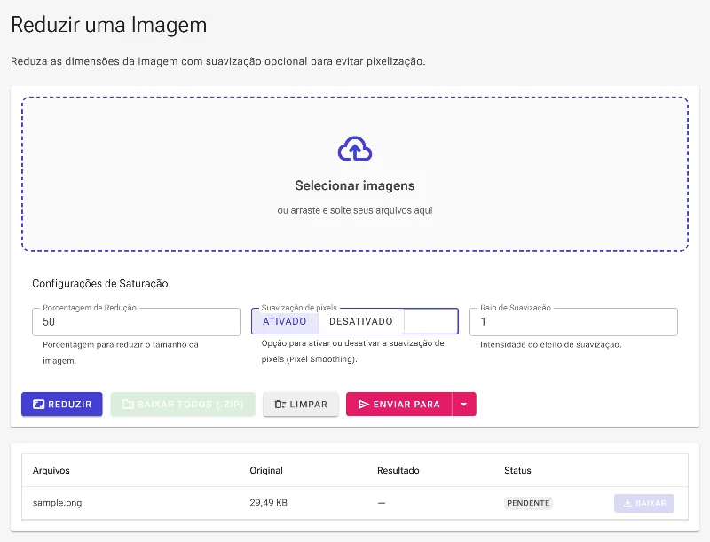The height and width of the screenshot is (542, 710).
Task: Click the Configurações de Saturação heading
Action: [x=100, y=284]
